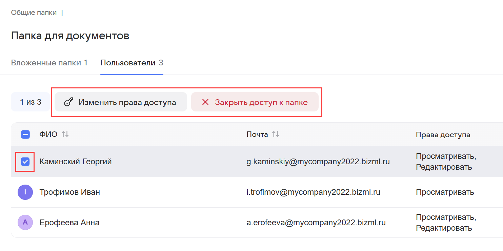
Task: Click the red X icon to close access
Action: tap(205, 102)
